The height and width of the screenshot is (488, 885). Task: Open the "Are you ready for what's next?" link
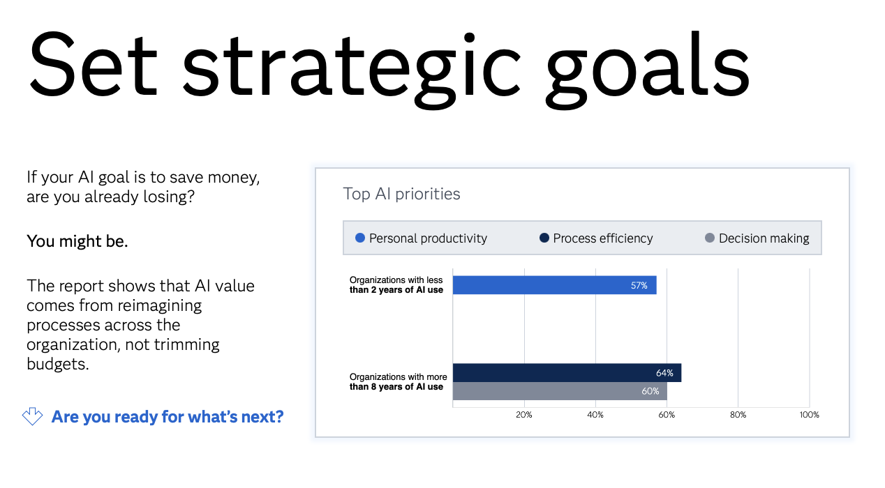pyautogui.click(x=168, y=417)
